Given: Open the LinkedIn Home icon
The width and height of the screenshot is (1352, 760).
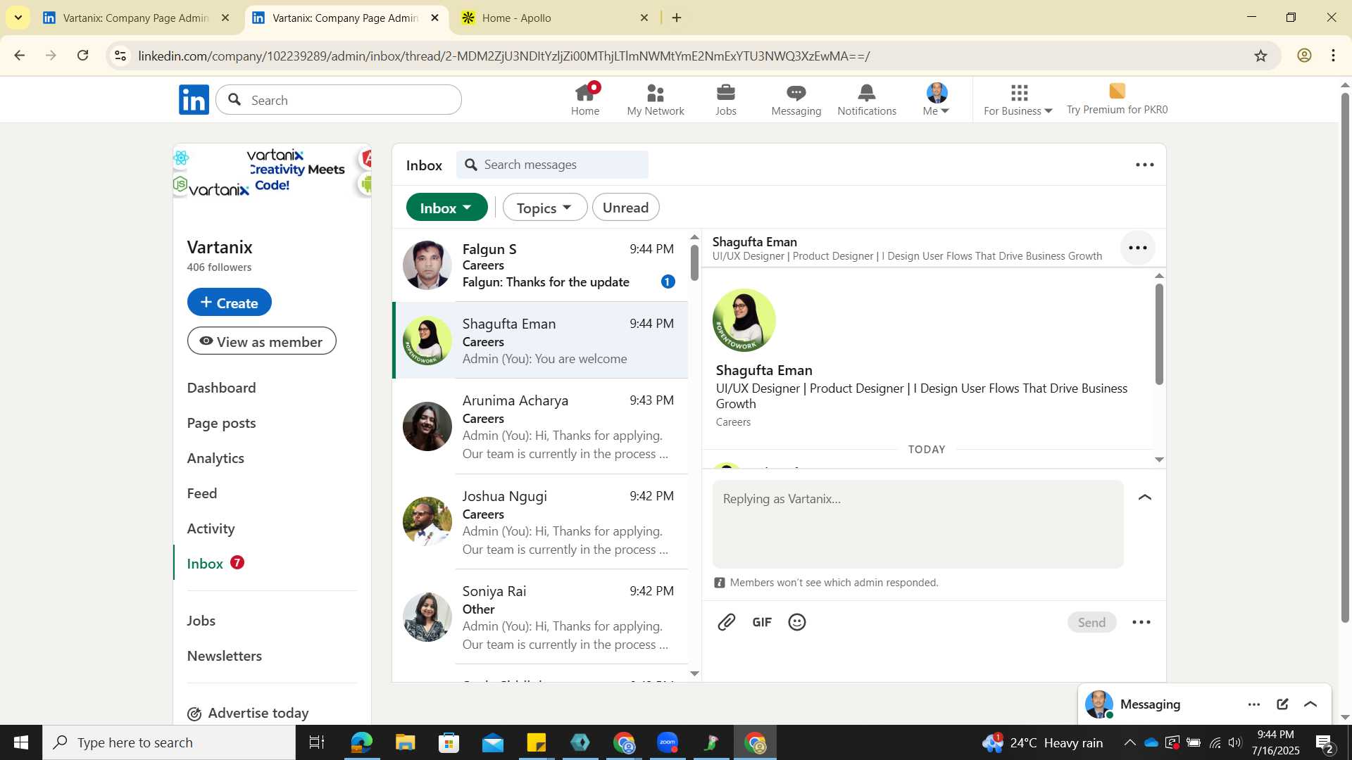Looking at the screenshot, I should 585,99.
